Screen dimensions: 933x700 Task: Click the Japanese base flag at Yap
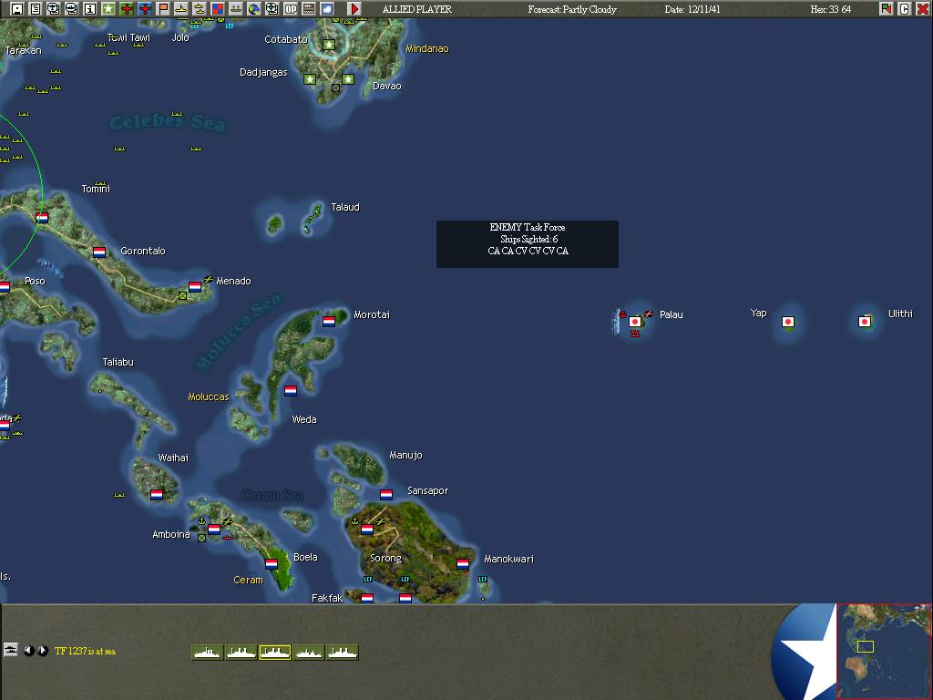[x=788, y=322]
